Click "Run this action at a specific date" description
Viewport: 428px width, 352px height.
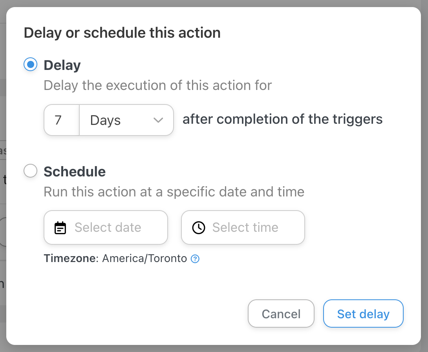pos(174,192)
